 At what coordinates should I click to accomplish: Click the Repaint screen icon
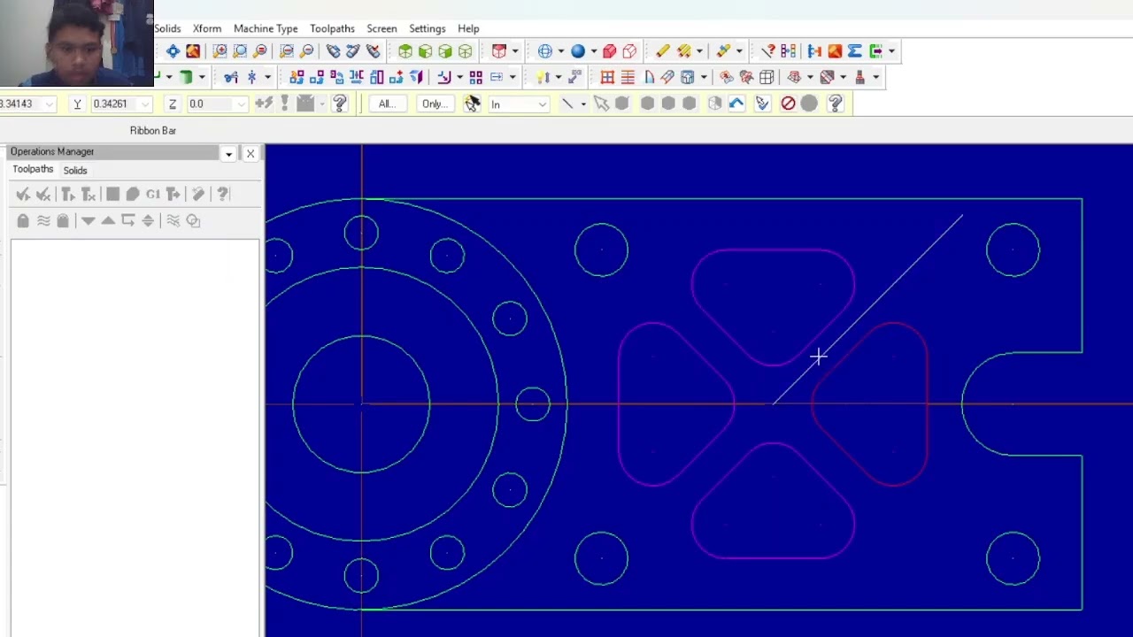193,51
